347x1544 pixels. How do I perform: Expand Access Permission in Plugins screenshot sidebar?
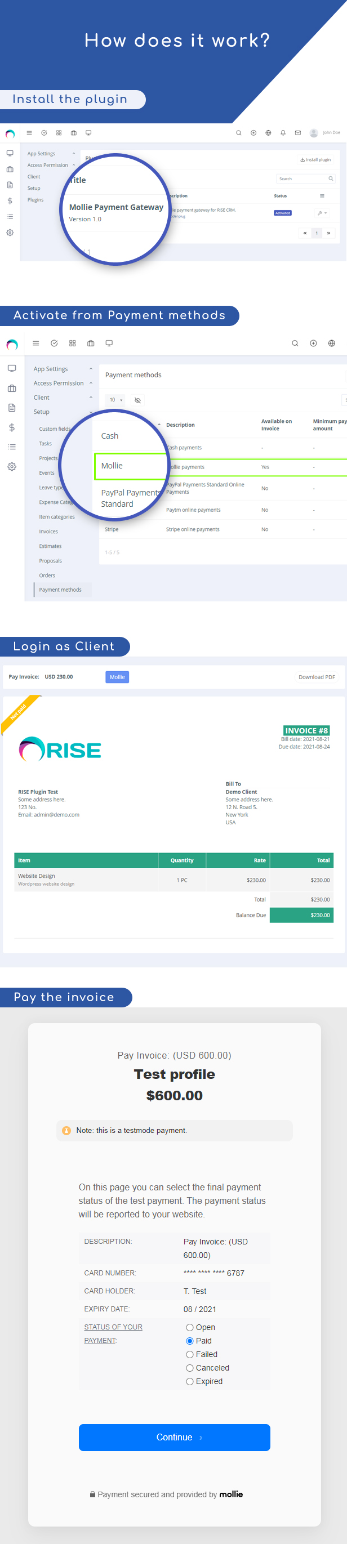point(74,166)
